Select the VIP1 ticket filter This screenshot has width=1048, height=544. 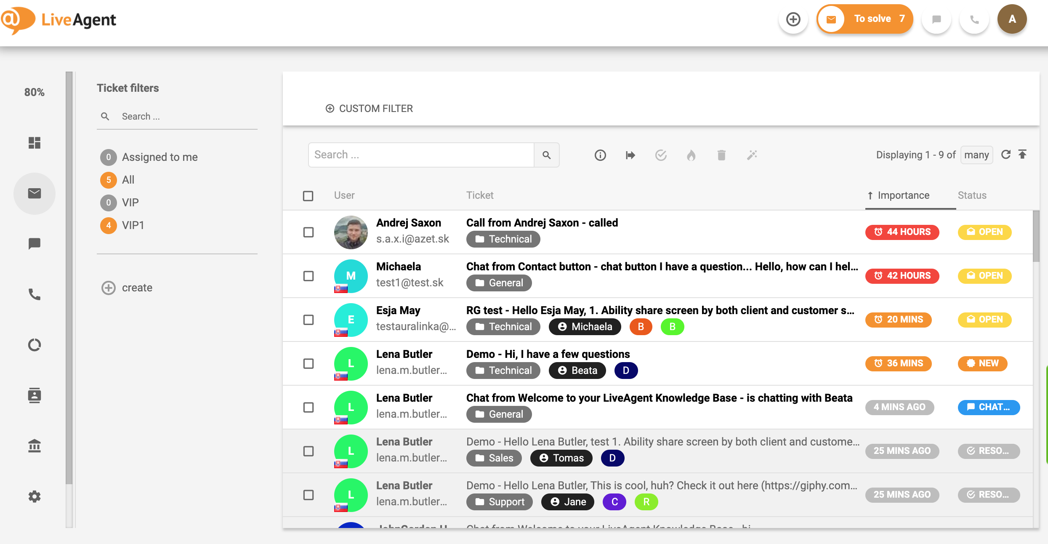(133, 225)
